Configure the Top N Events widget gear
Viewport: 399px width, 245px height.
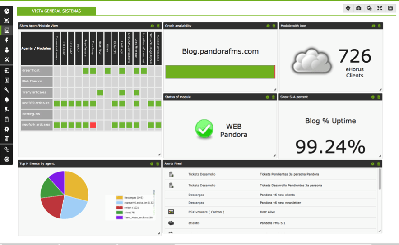(x=152, y=164)
